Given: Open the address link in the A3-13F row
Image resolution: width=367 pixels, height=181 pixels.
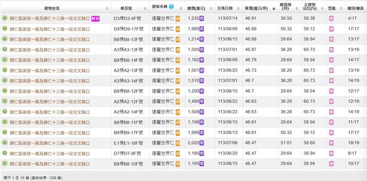Looking at the screenshot, I should pyautogui.click(x=49, y=50).
